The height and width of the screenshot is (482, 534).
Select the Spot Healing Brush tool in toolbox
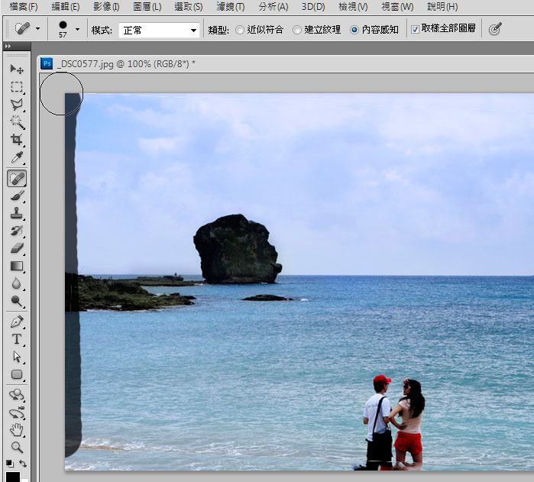(16, 179)
